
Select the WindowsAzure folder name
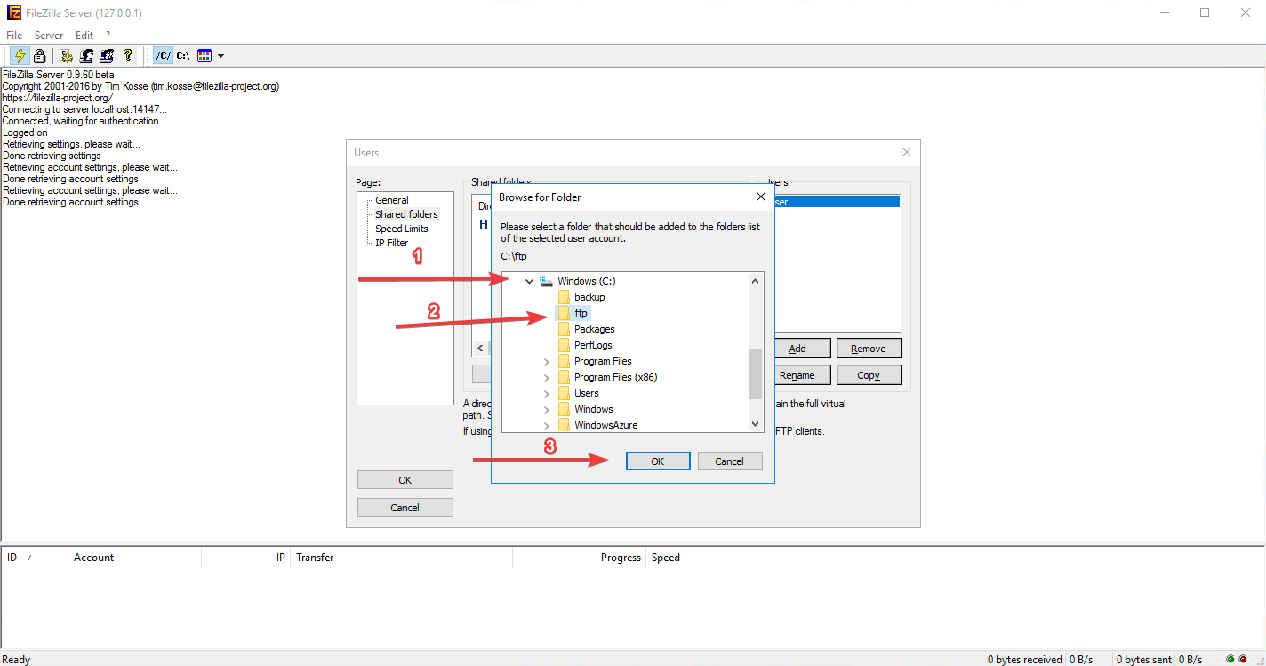606,425
